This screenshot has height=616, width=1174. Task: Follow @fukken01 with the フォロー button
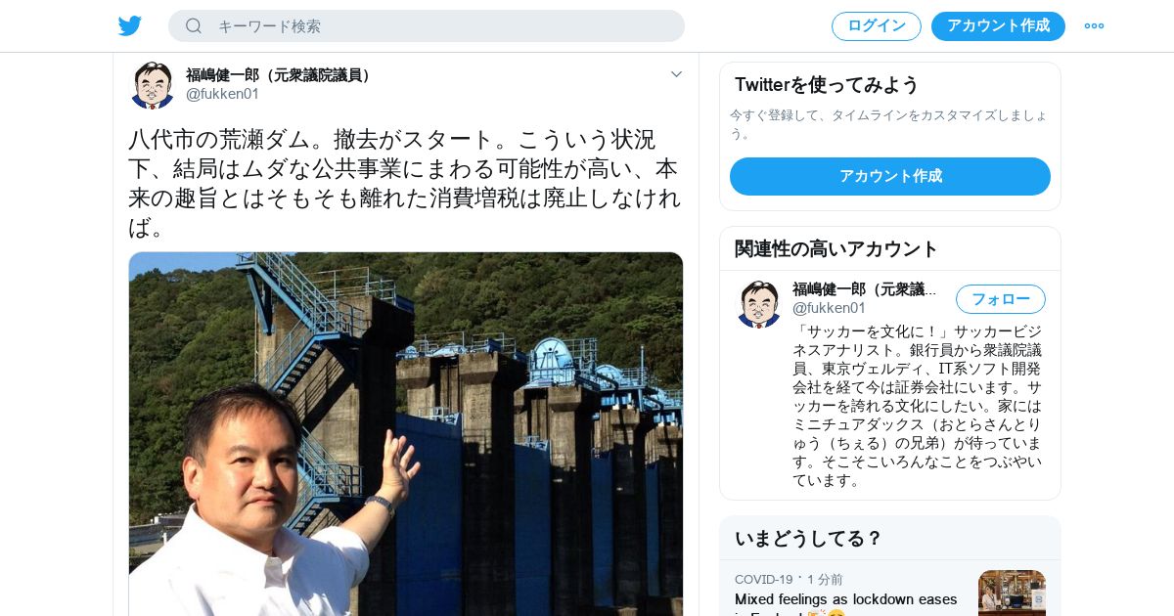[x=1001, y=299]
